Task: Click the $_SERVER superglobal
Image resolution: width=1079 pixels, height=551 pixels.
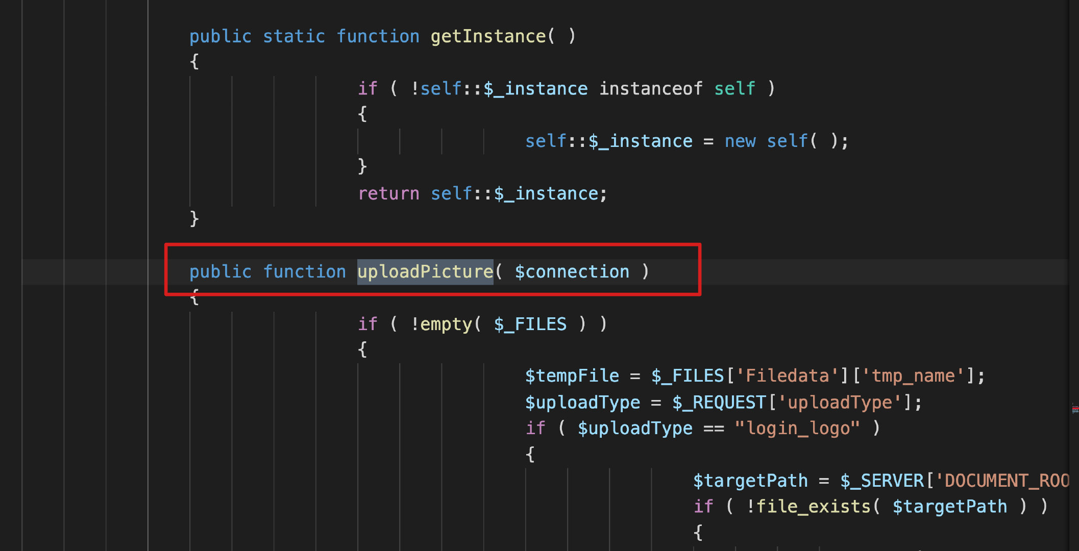Action: (881, 481)
